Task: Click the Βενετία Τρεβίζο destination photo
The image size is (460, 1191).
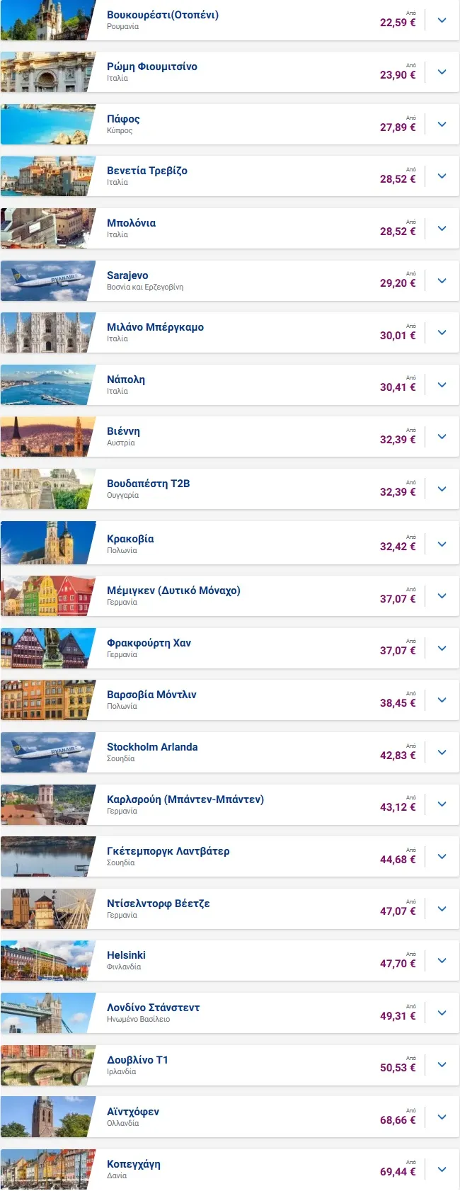Action: pyautogui.click(x=47, y=176)
